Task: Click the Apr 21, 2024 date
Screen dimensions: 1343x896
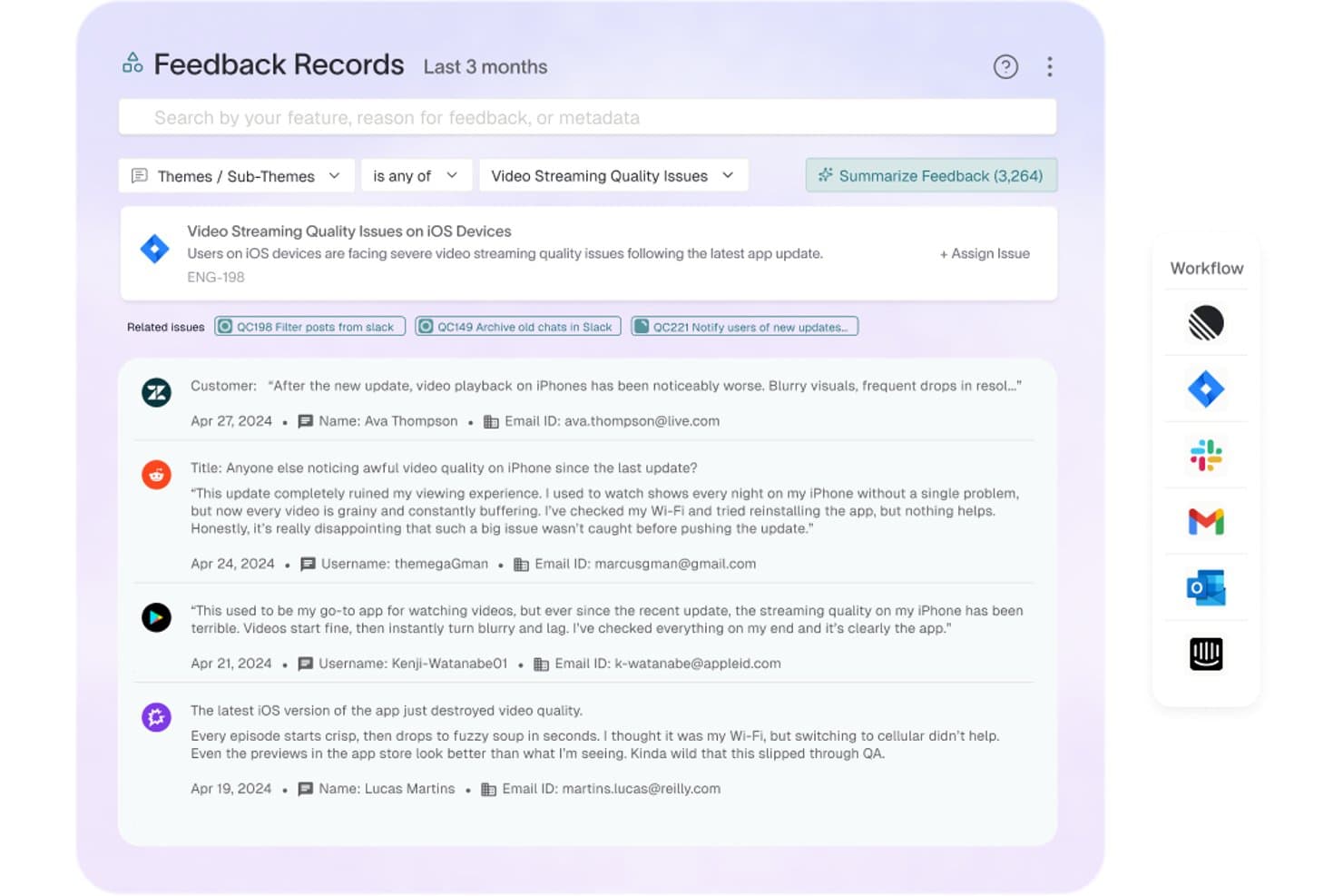Action: [x=231, y=664]
